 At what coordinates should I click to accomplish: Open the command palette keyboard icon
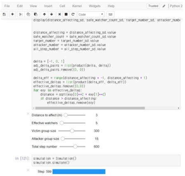click(110, 14)
